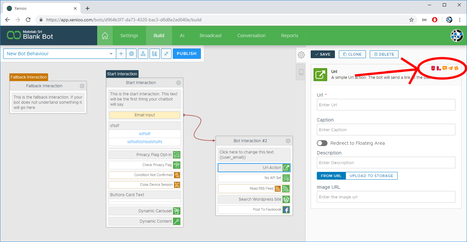
Task: Open Fallback Interaction gear settings
Action: (82, 86)
